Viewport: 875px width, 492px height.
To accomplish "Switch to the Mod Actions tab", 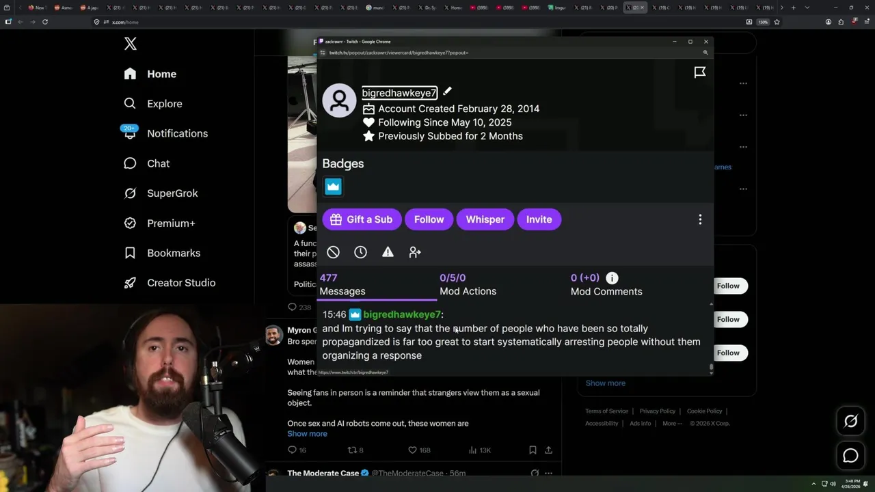I will 468,284.
